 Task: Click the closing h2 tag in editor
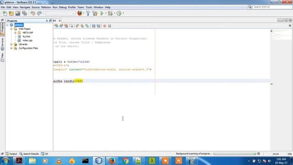pyautogui.click(x=78, y=81)
